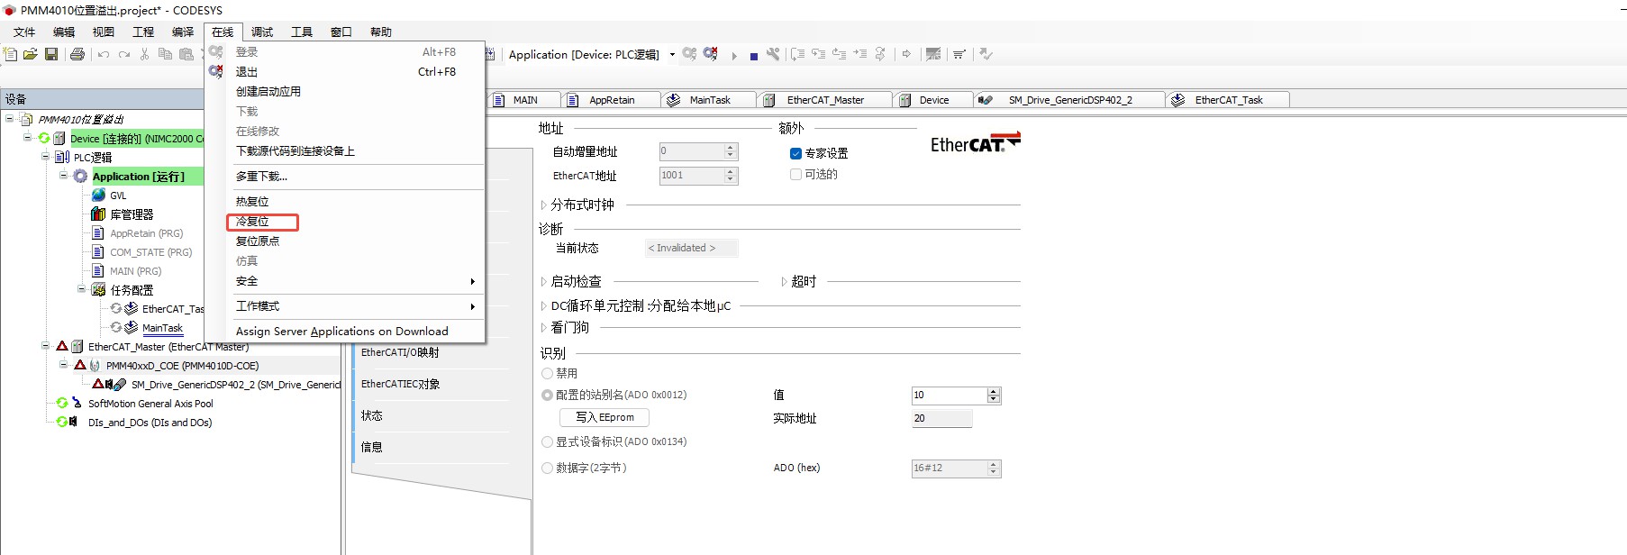
Task: Choose 退出 in the 在线 menu
Action: pos(357,72)
